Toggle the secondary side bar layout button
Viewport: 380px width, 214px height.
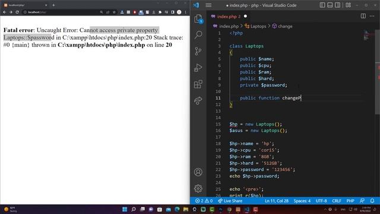[x=337, y=5]
